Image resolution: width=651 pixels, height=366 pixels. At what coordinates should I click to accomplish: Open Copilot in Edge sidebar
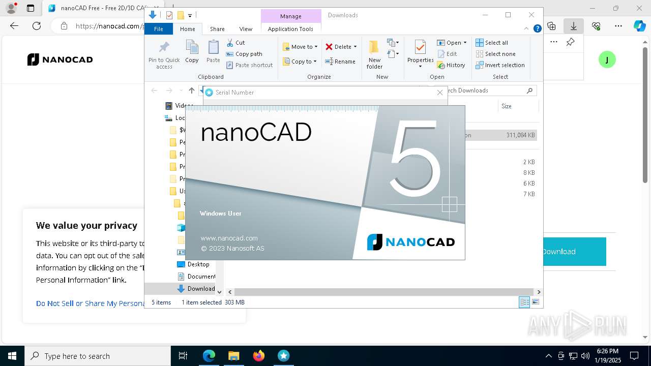click(640, 26)
